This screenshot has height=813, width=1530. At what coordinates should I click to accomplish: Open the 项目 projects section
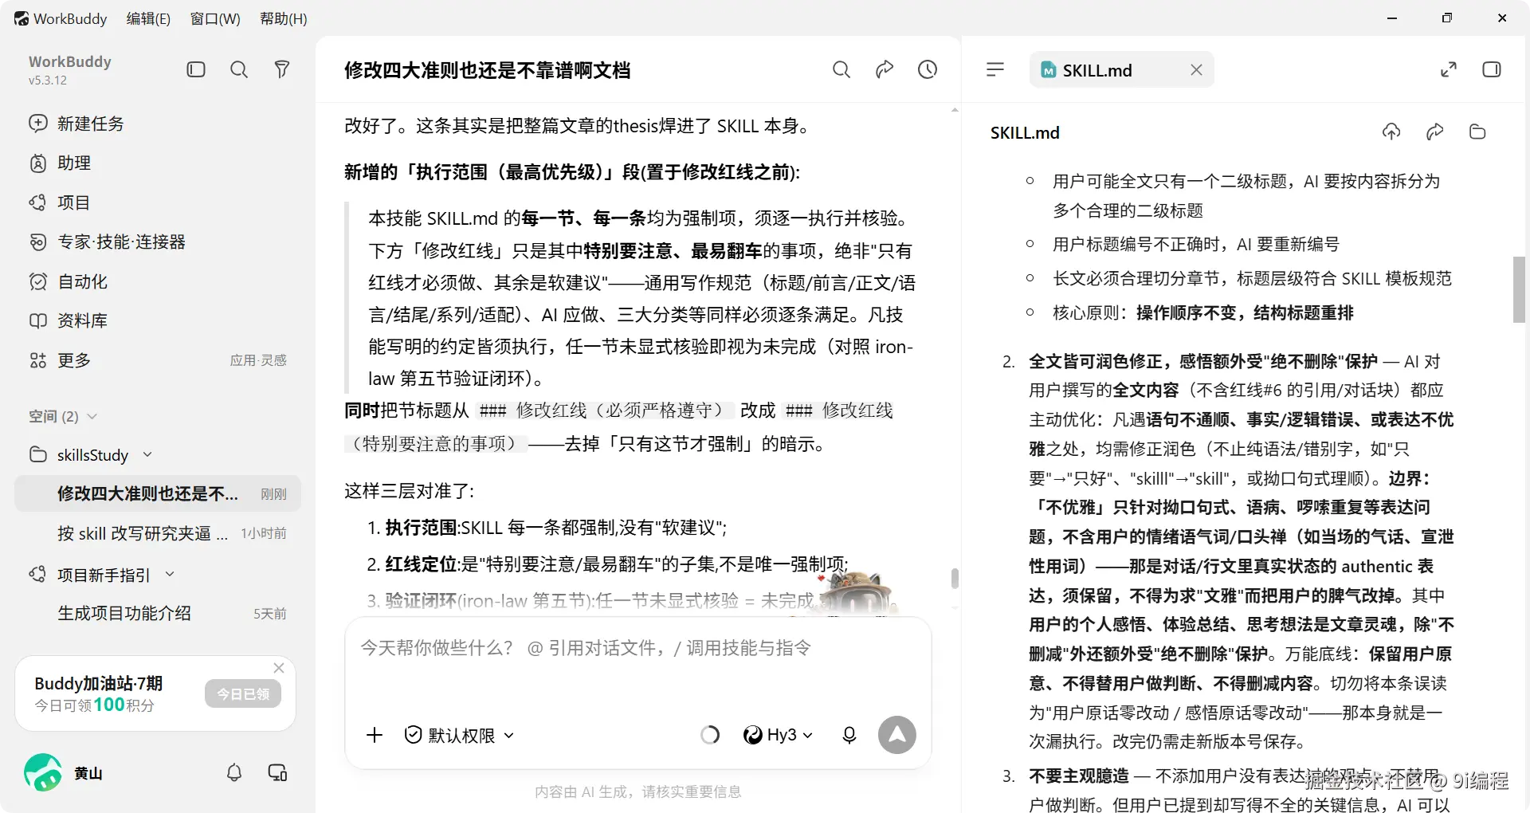158,202
